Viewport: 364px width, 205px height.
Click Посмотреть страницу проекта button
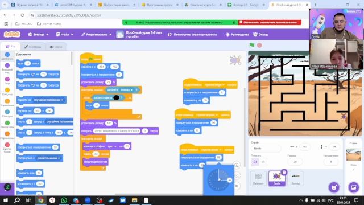(192, 34)
